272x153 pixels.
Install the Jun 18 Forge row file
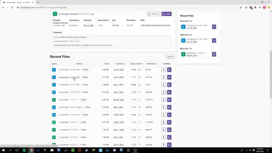click(x=169, y=70)
